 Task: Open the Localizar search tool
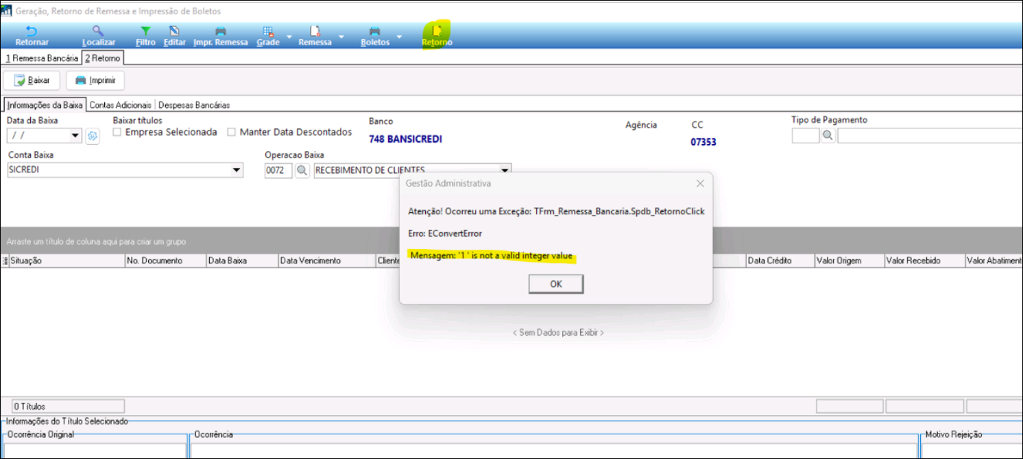point(98,32)
